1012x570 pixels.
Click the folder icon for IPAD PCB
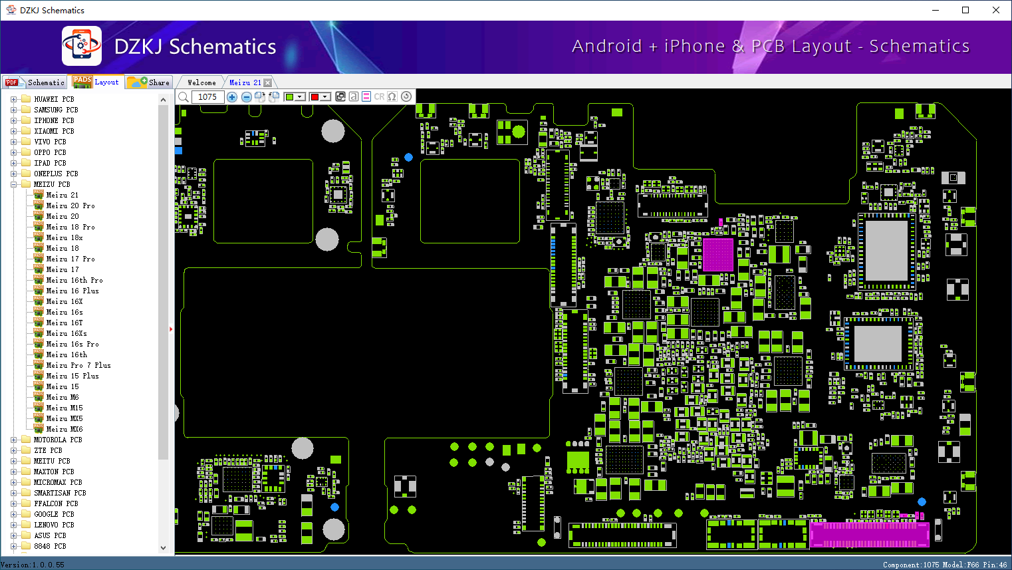click(26, 163)
